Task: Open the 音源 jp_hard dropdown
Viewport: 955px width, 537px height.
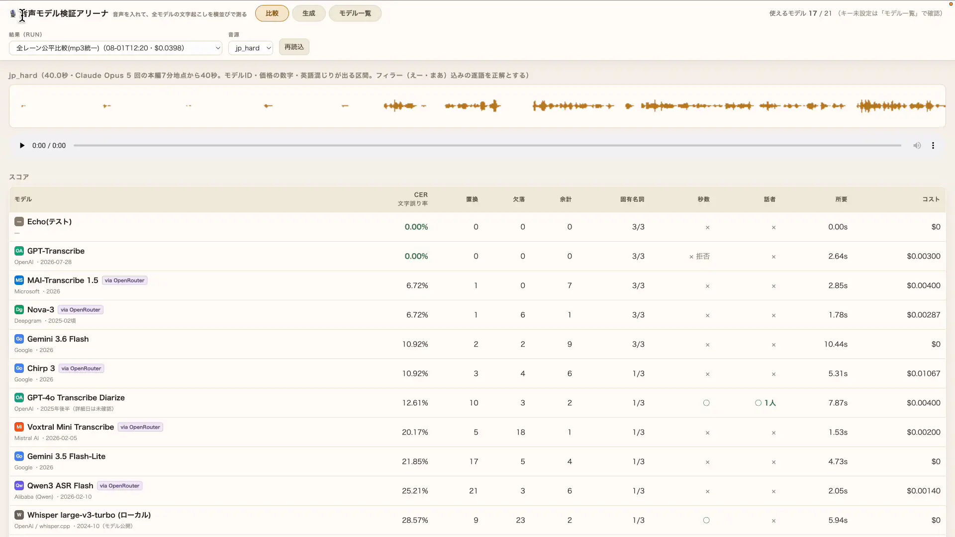Action: click(251, 48)
